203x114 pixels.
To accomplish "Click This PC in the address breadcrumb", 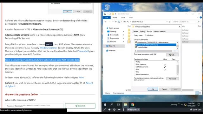I will tap(126, 22).
